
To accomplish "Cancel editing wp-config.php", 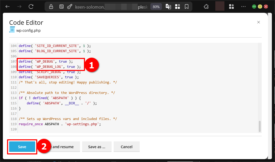I will [x=126, y=147].
